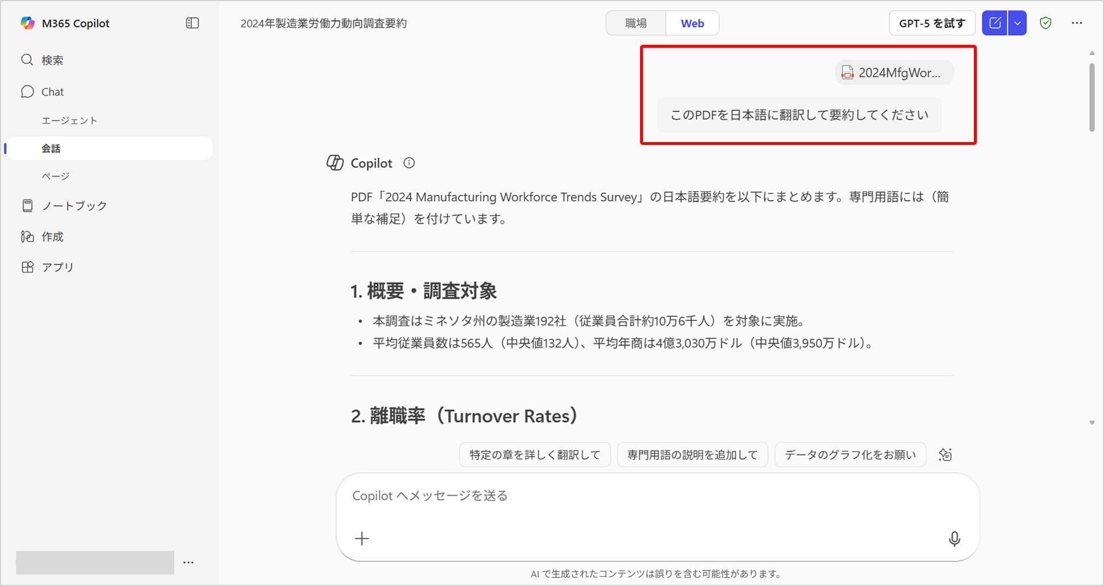
Task: Open 検索 in the sidebar
Action: pos(52,60)
